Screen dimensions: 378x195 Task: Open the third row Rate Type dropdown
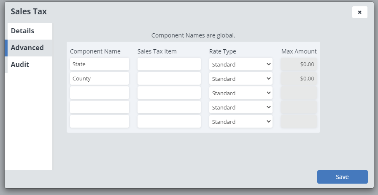[241, 93]
